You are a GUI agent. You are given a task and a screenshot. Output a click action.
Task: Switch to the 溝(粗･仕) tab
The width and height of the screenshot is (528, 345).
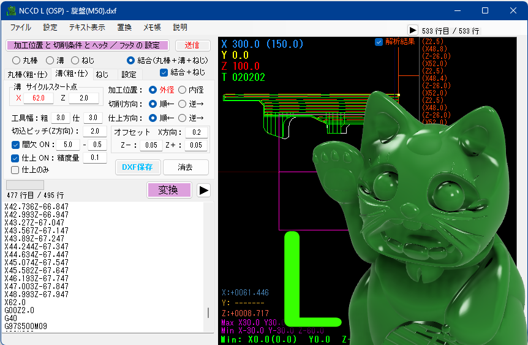(72, 74)
